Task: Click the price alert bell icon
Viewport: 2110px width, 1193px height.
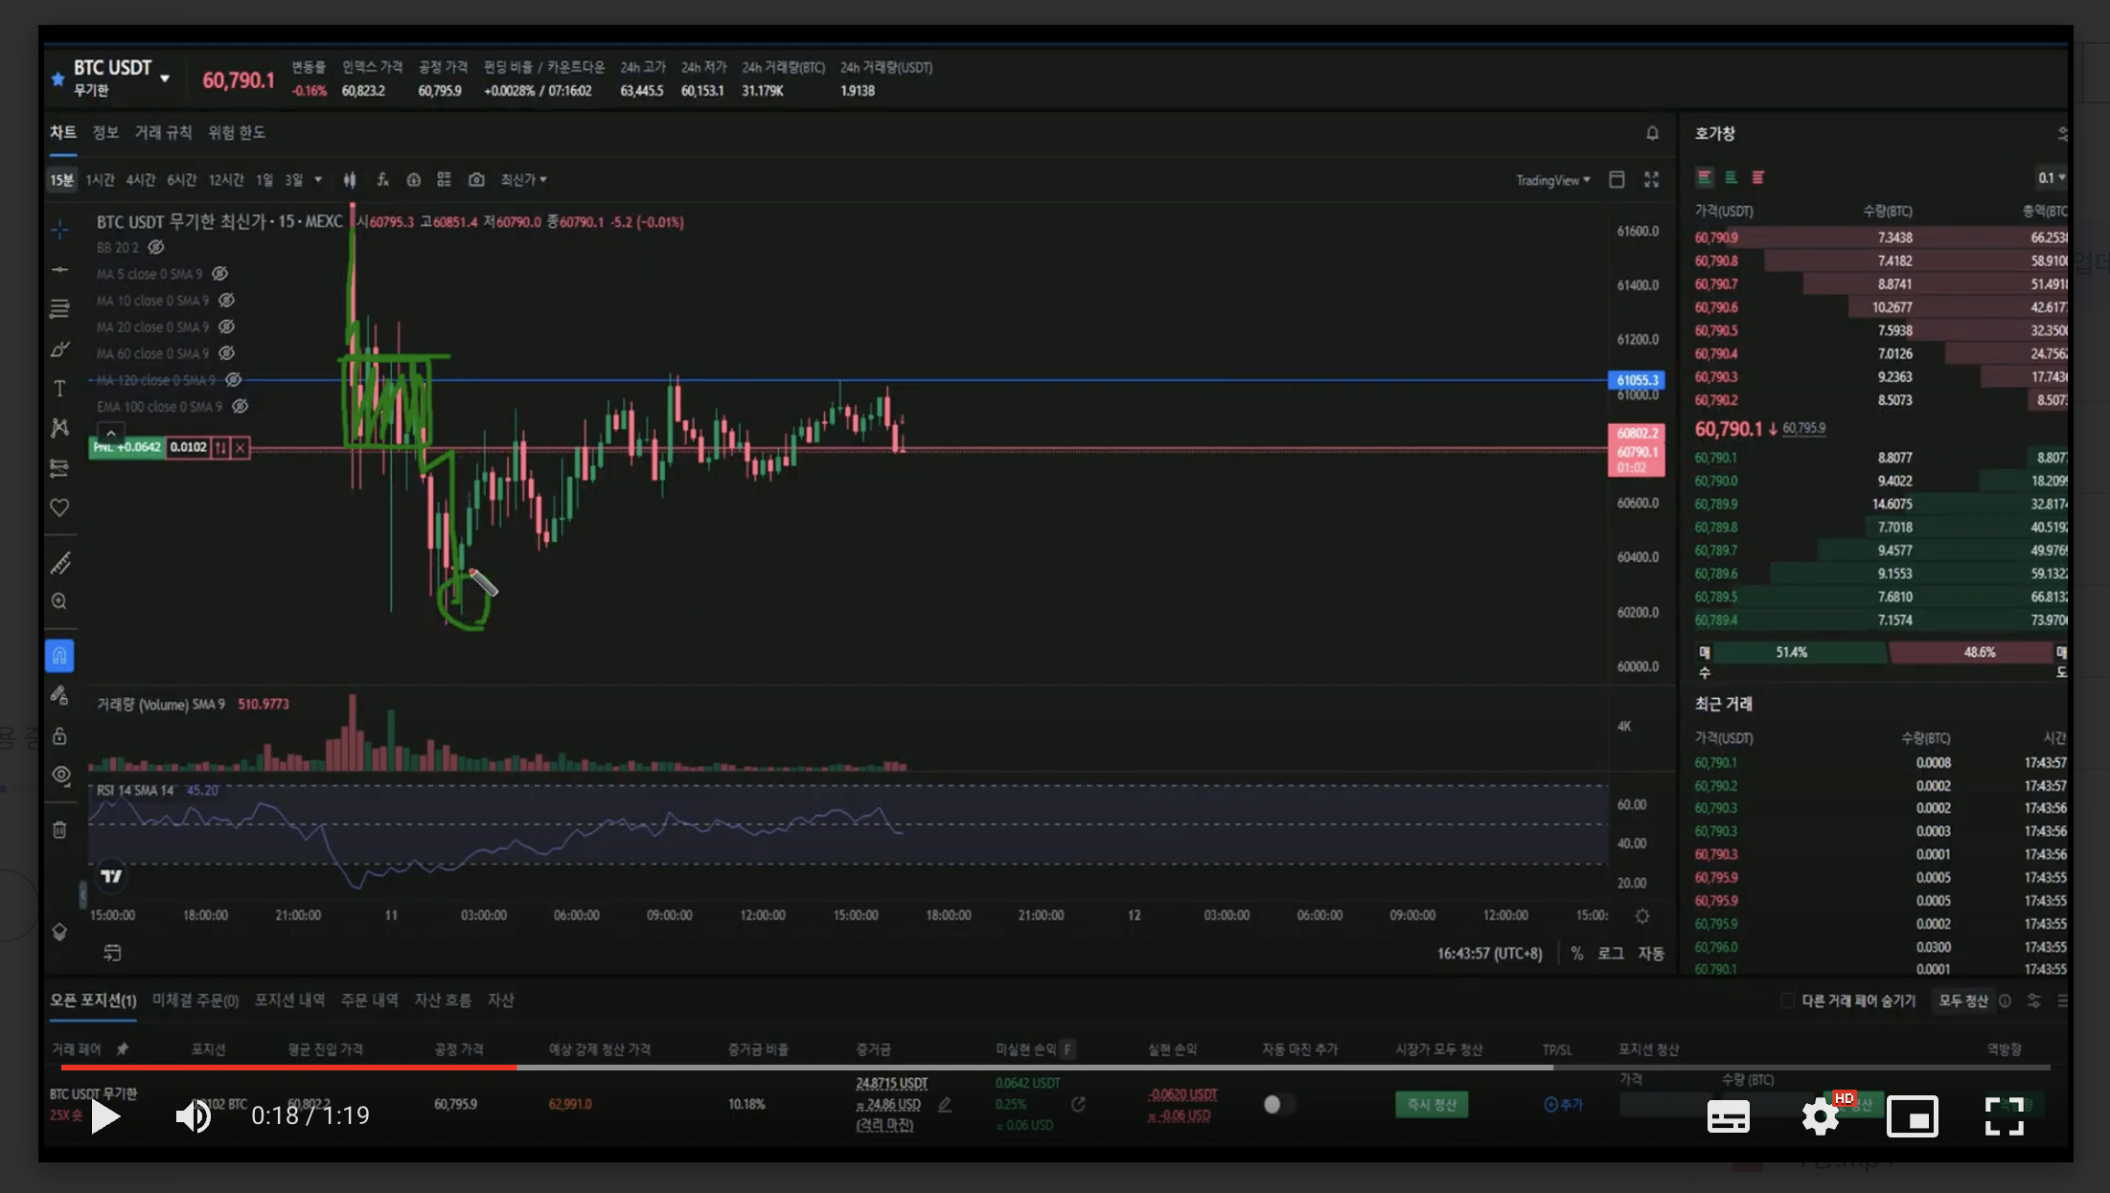Action: pos(1652,133)
